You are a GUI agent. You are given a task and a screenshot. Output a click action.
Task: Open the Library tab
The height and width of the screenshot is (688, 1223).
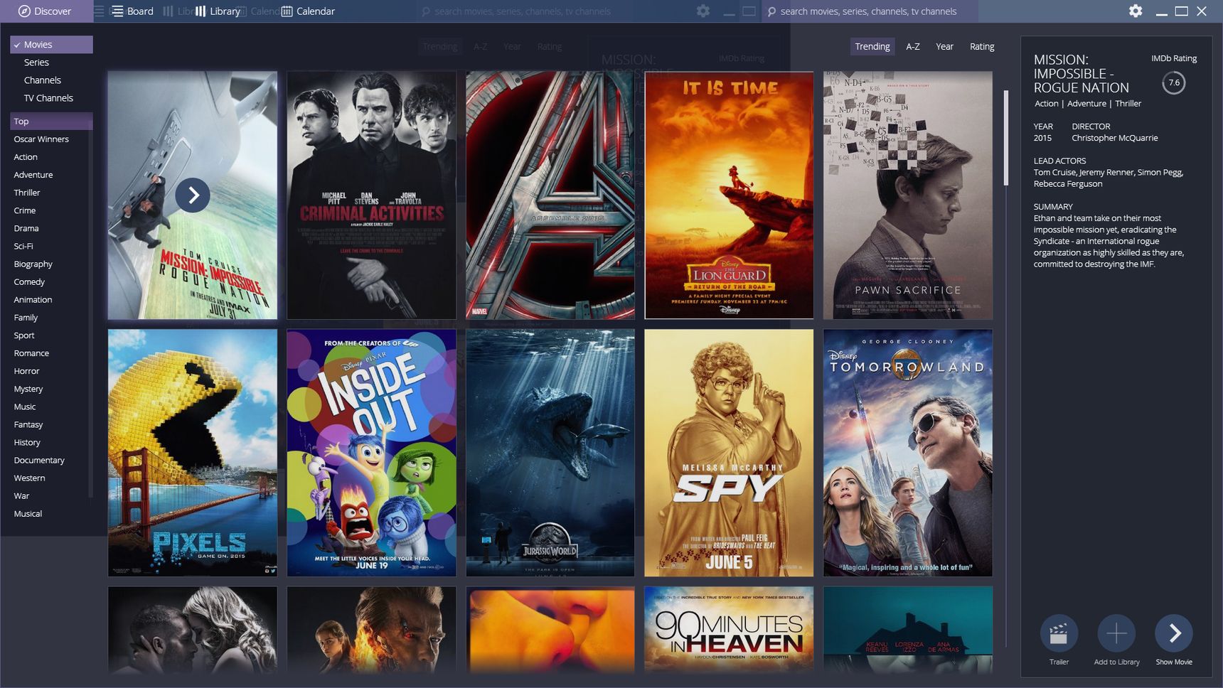[218, 11]
